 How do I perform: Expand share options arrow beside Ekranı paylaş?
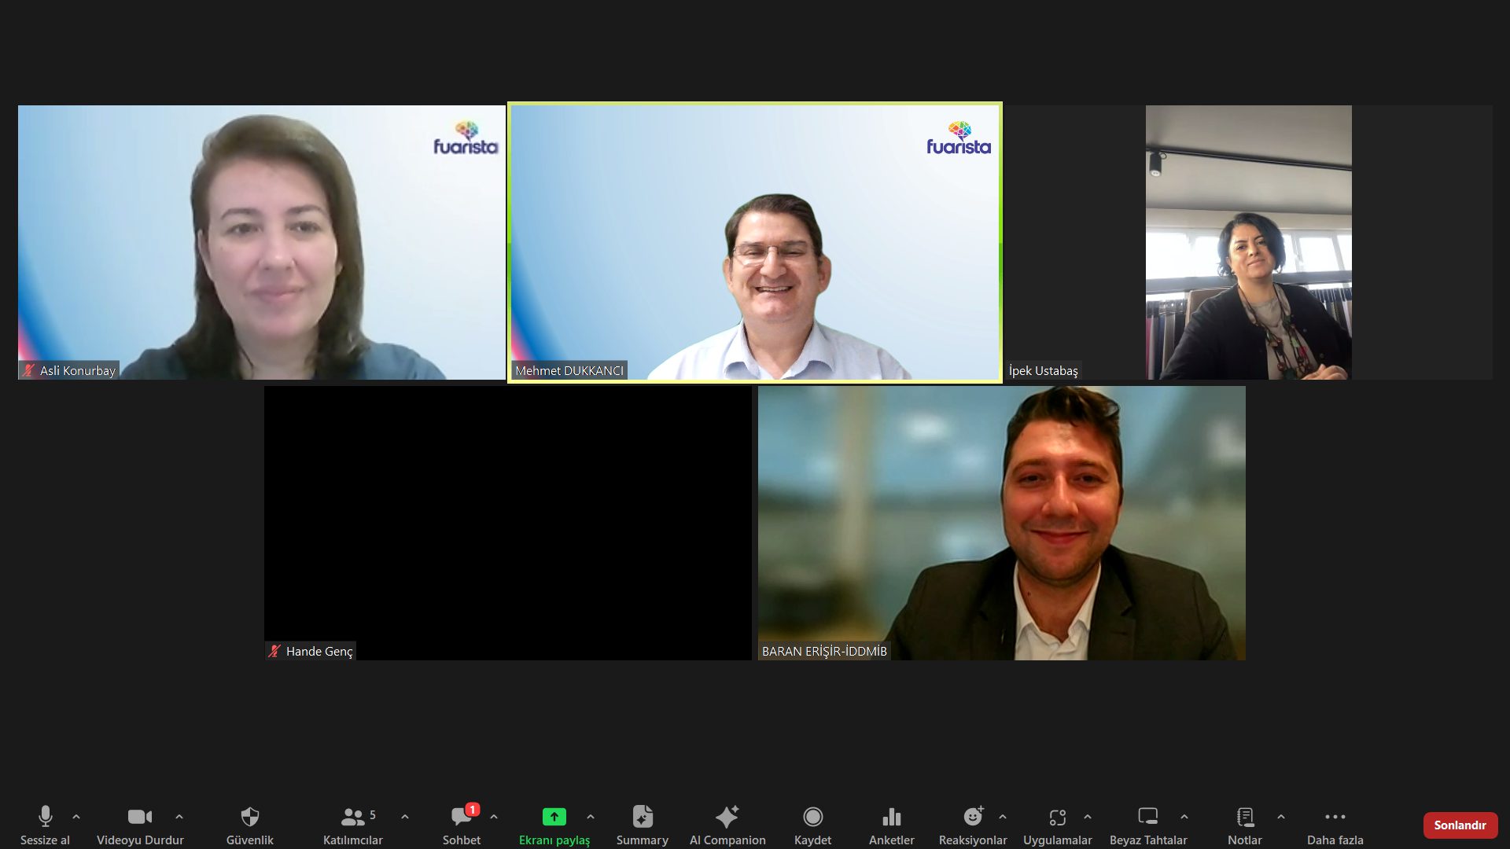pyautogui.click(x=591, y=817)
